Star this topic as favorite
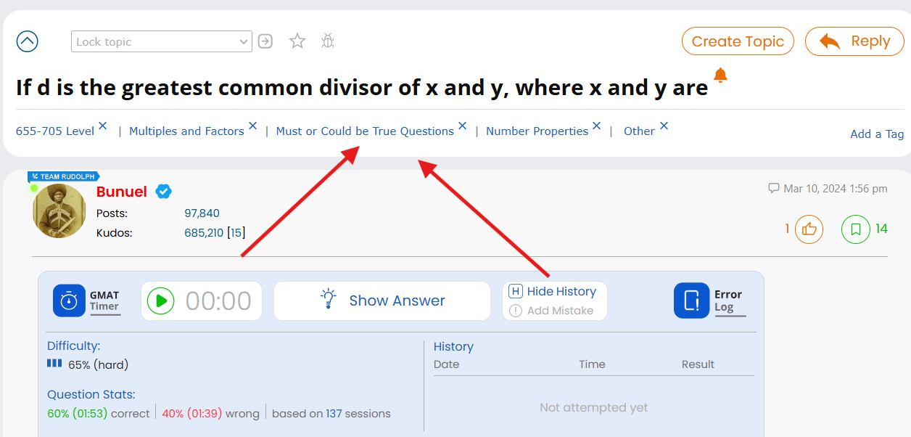The height and width of the screenshot is (437, 911). [297, 41]
